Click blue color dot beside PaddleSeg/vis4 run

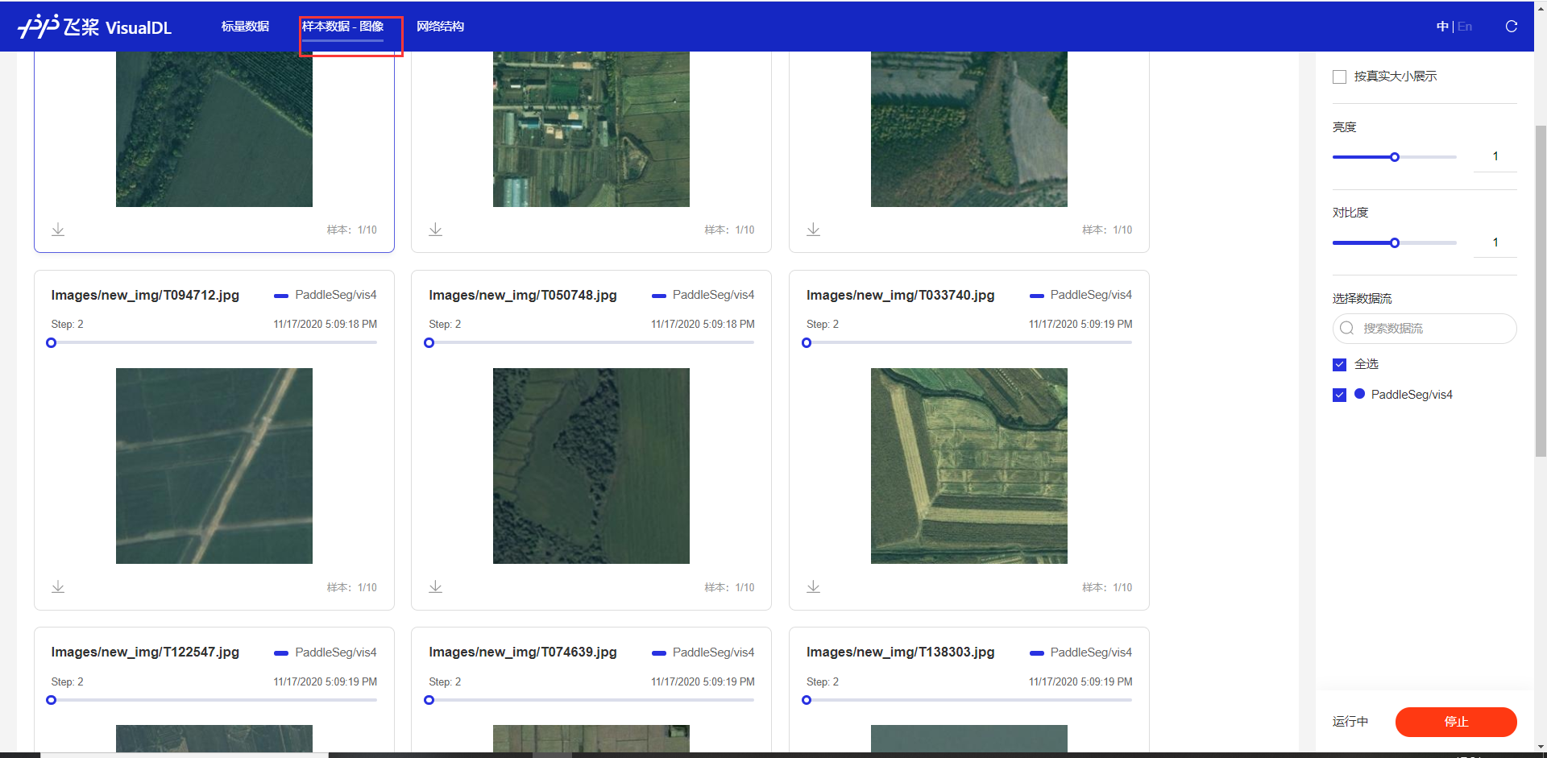tap(1360, 394)
